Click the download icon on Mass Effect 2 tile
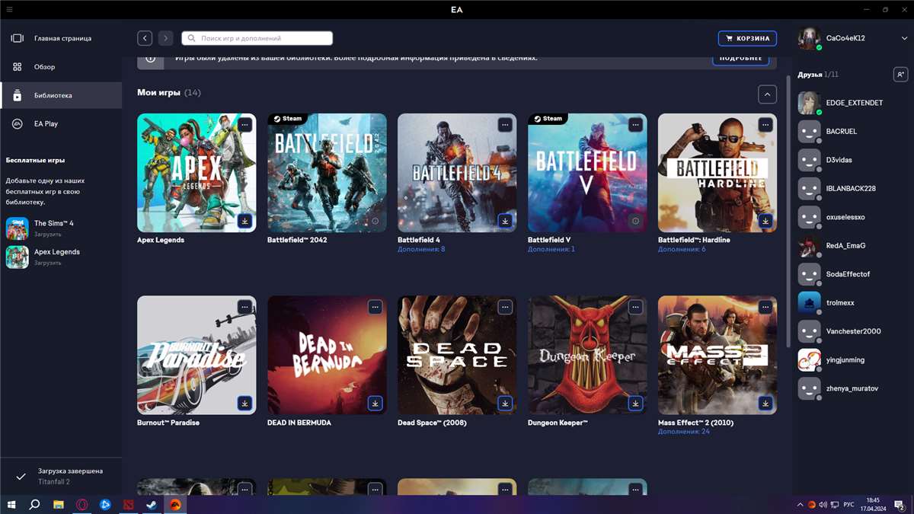Viewport: 914px width, 514px height. (765, 404)
